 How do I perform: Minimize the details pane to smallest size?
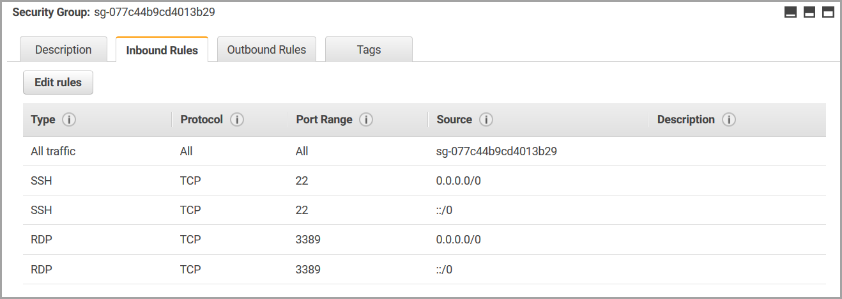(790, 13)
